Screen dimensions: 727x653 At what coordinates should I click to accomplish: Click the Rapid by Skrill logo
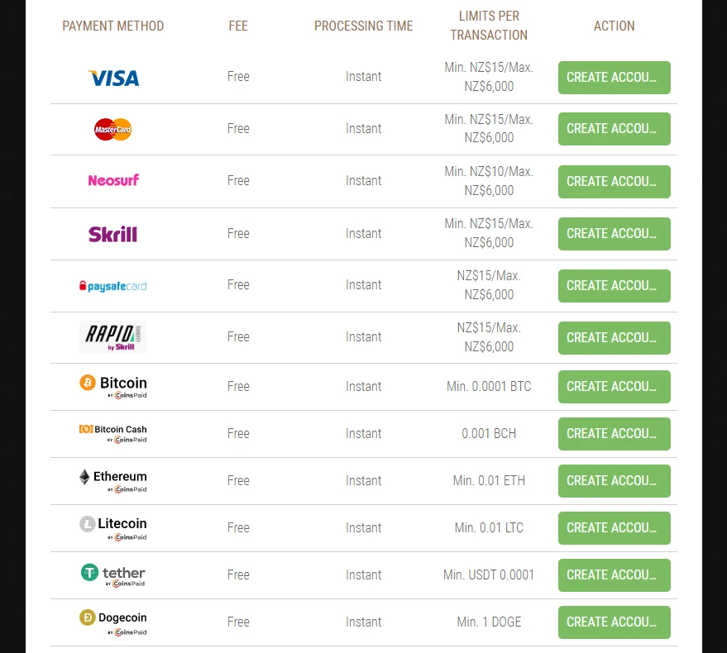[x=113, y=337]
